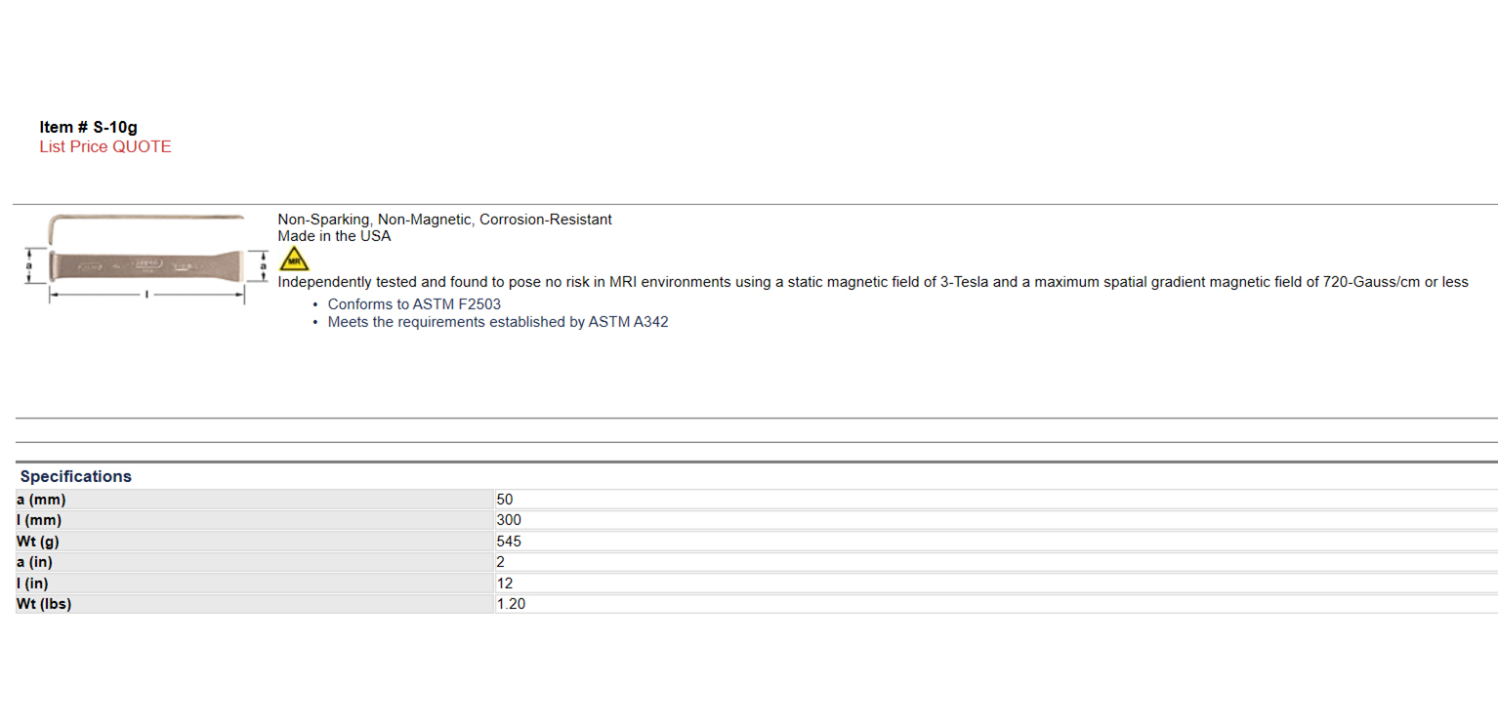Click the Made in the USA text
1498x724 pixels.
pyautogui.click(x=334, y=236)
